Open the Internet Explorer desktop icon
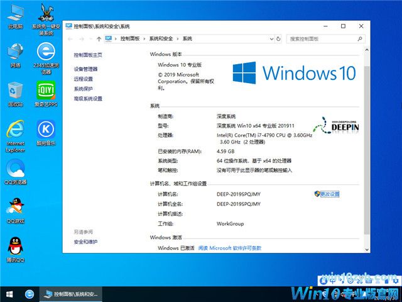Screen dimensions: 402x302 [15, 137]
